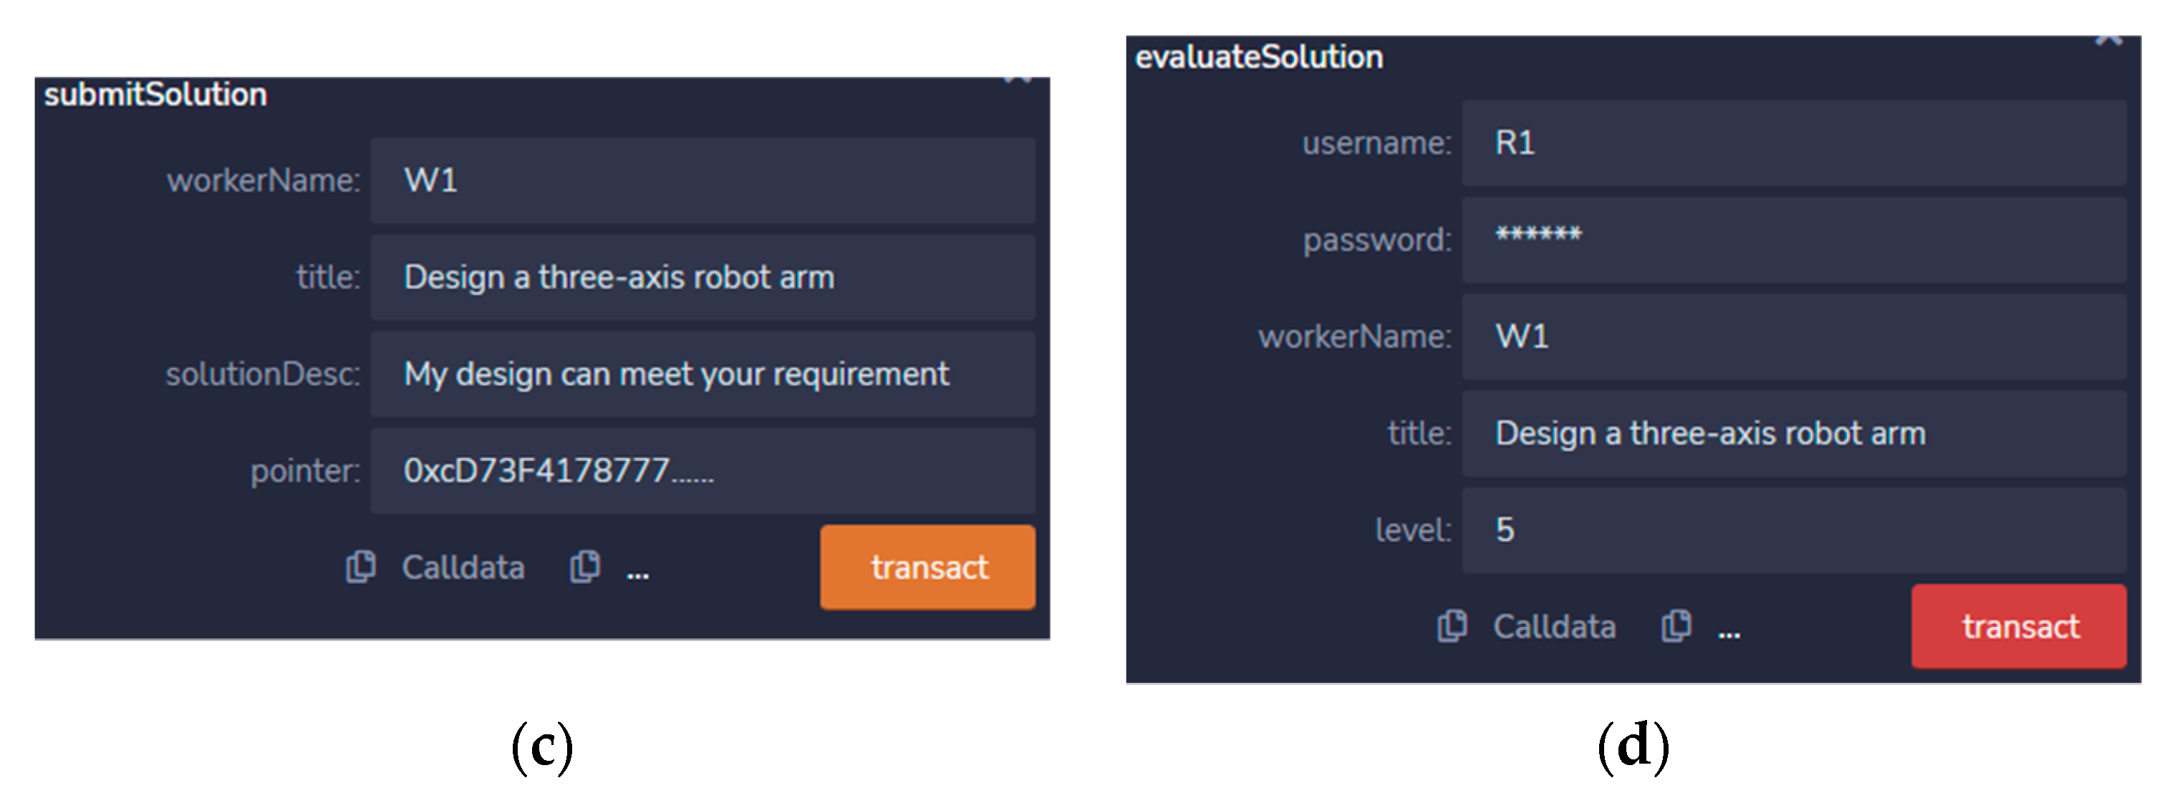Edit title field in submitSolution panel

[702, 277]
